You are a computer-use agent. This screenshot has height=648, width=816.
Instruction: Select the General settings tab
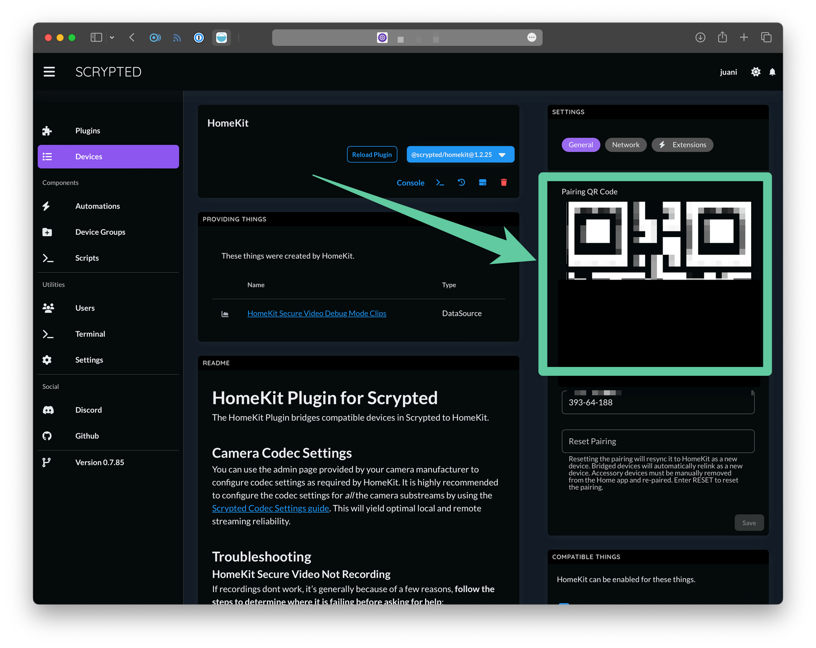pos(581,145)
